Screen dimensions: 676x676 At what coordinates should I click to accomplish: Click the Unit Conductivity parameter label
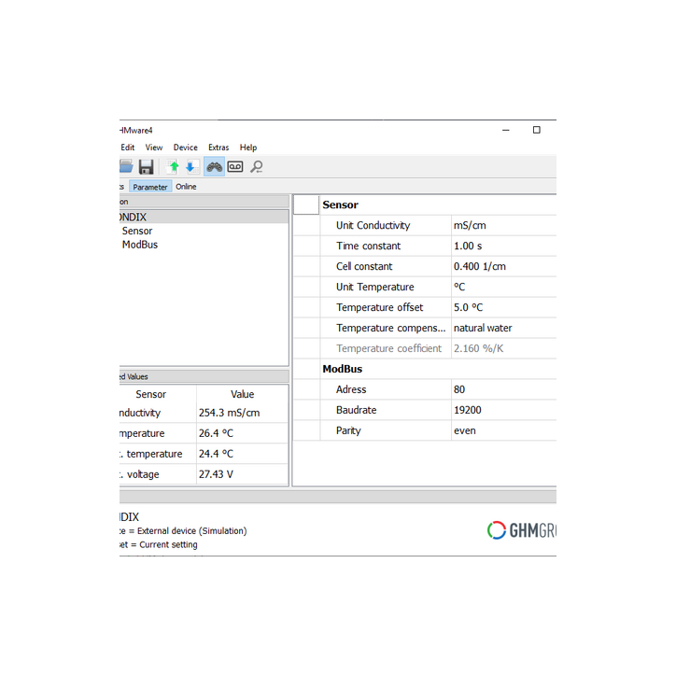click(x=373, y=225)
